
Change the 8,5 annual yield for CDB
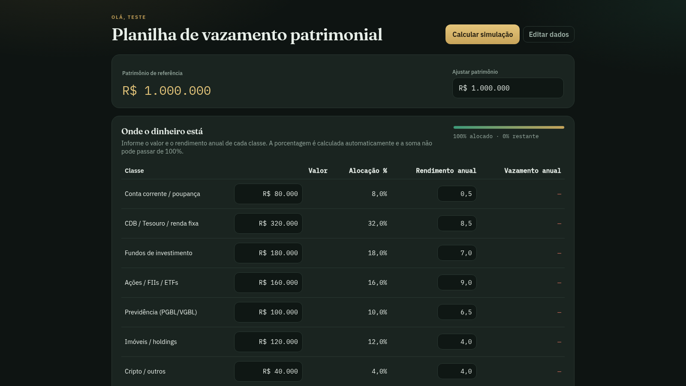[457, 223]
